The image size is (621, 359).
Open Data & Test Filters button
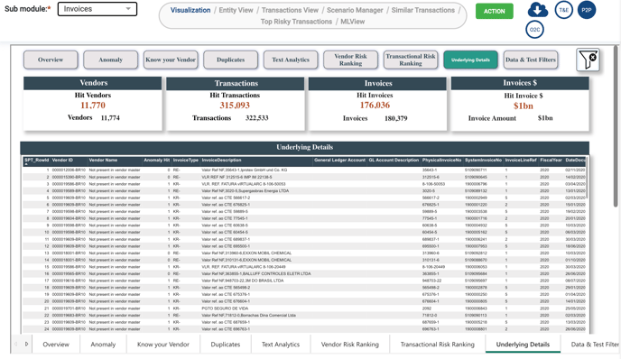(x=531, y=60)
